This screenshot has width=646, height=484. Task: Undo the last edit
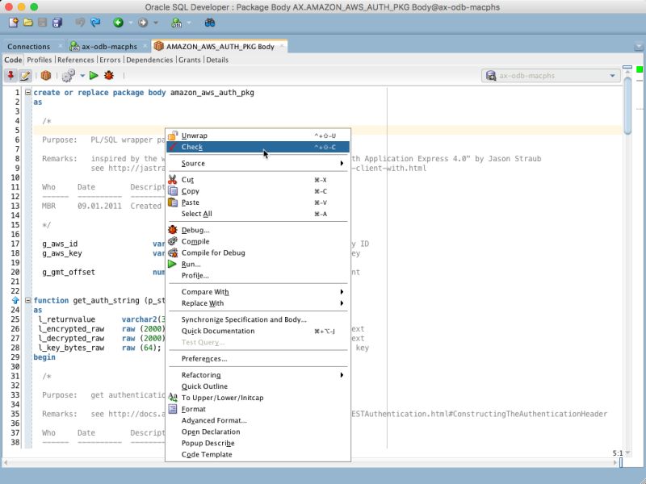[78, 25]
